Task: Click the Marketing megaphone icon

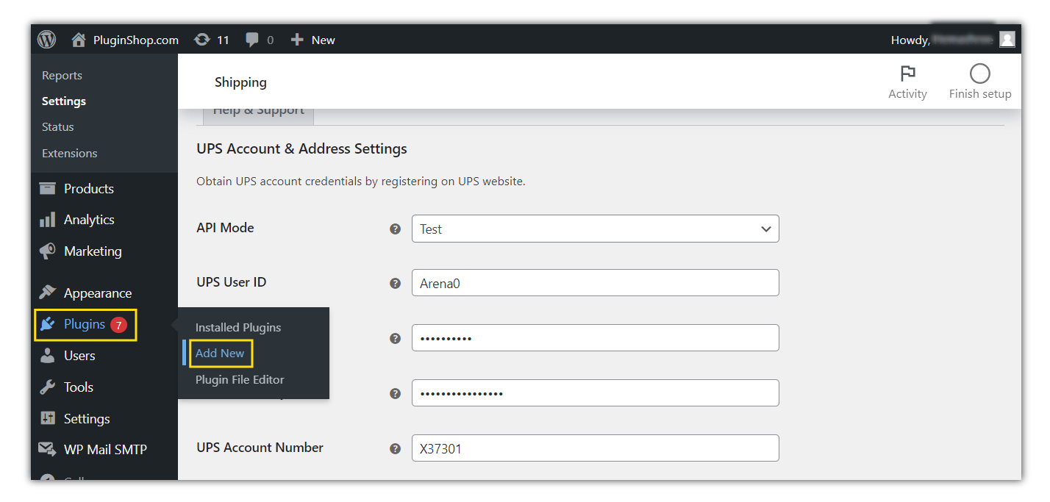Action: pos(47,251)
